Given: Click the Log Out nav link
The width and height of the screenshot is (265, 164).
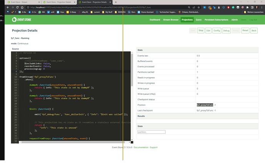Looking at the screenshot, I should [253, 20].
